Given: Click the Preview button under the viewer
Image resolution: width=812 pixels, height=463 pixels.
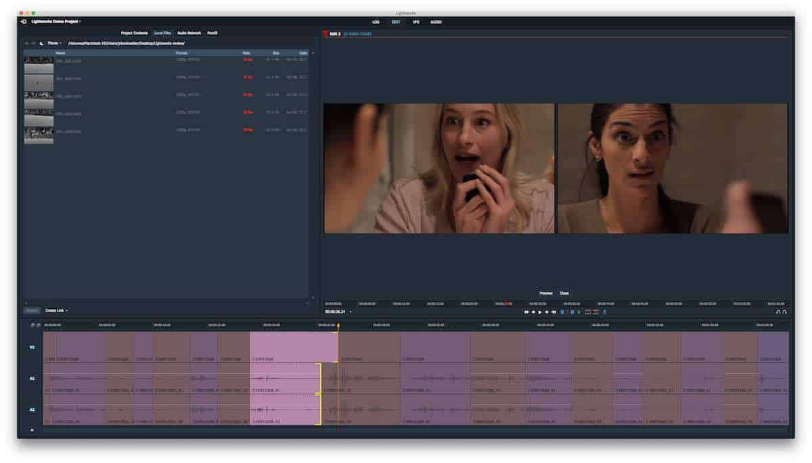Looking at the screenshot, I should [x=545, y=293].
